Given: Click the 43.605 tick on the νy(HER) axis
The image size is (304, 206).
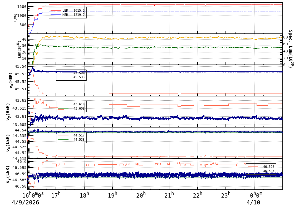Looking at the screenshot, I should [x=19, y=125].
